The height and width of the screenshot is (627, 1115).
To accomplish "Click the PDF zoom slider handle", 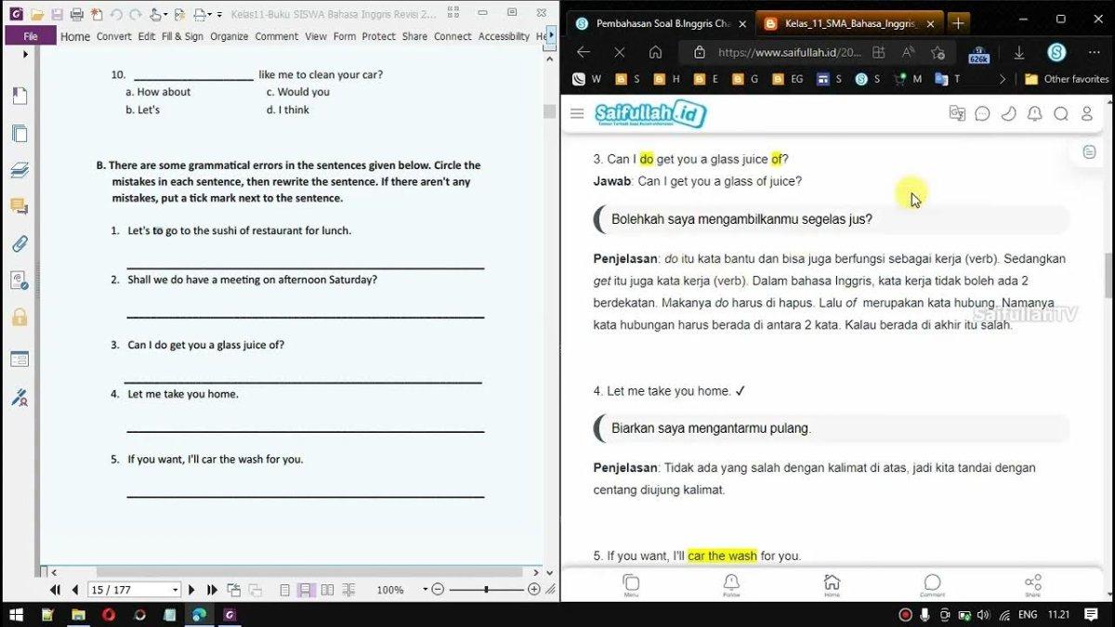I will [486, 590].
